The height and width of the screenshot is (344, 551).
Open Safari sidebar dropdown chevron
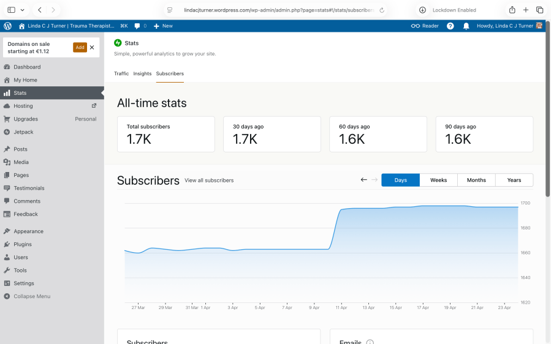coord(23,10)
